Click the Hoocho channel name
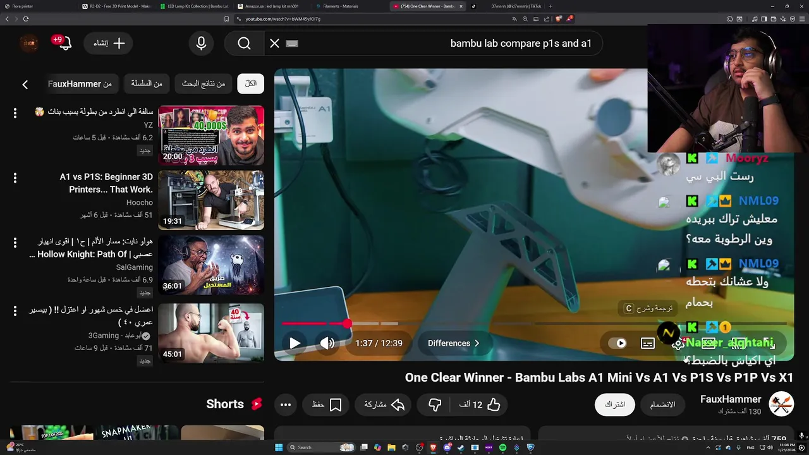 (140, 202)
